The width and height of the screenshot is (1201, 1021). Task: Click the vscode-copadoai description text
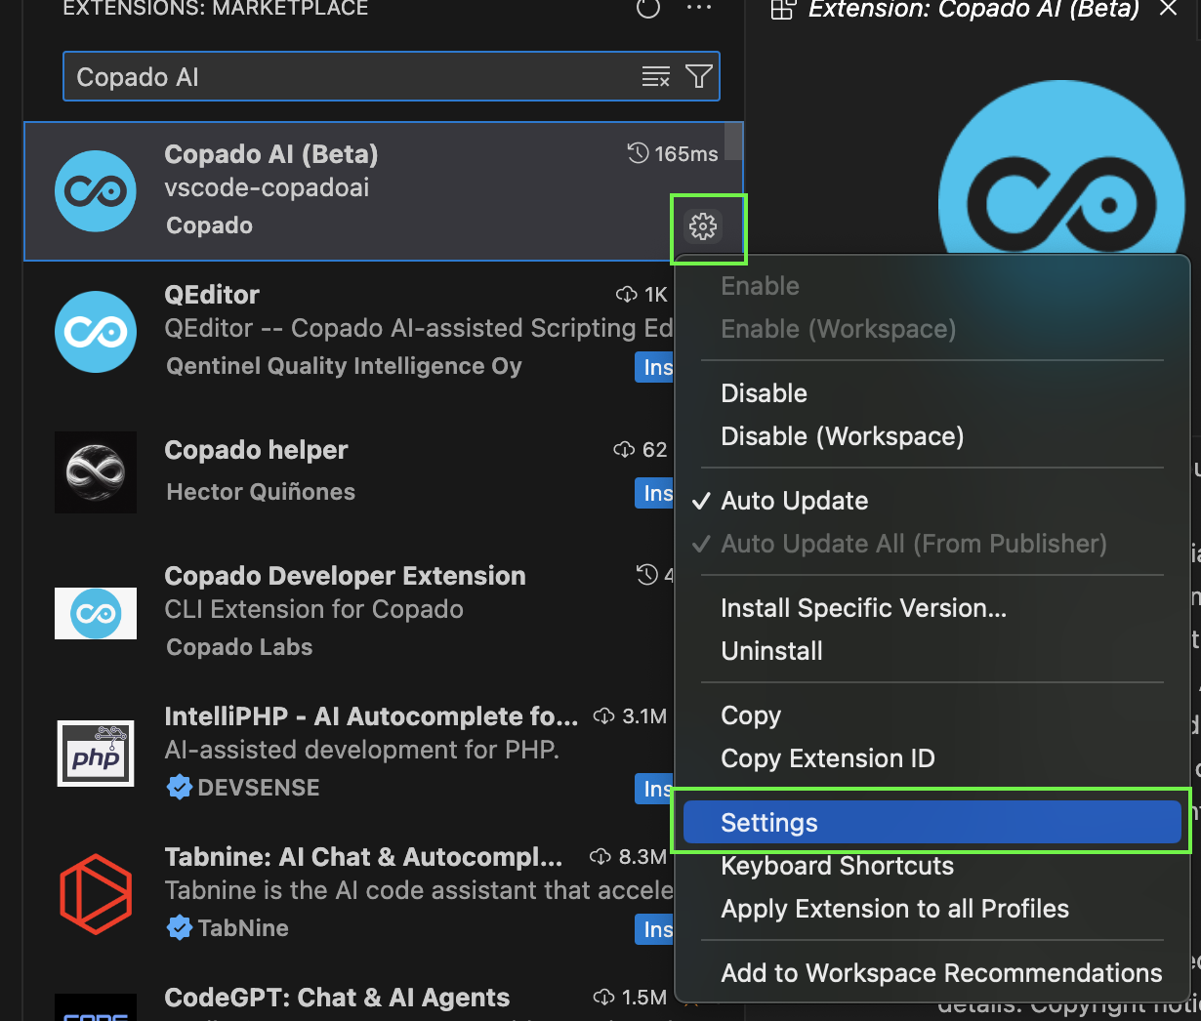tap(267, 187)
